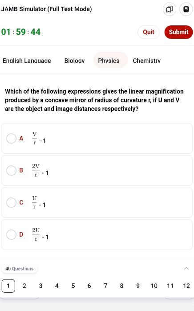Collapse the question list chevron

(186, 269)
